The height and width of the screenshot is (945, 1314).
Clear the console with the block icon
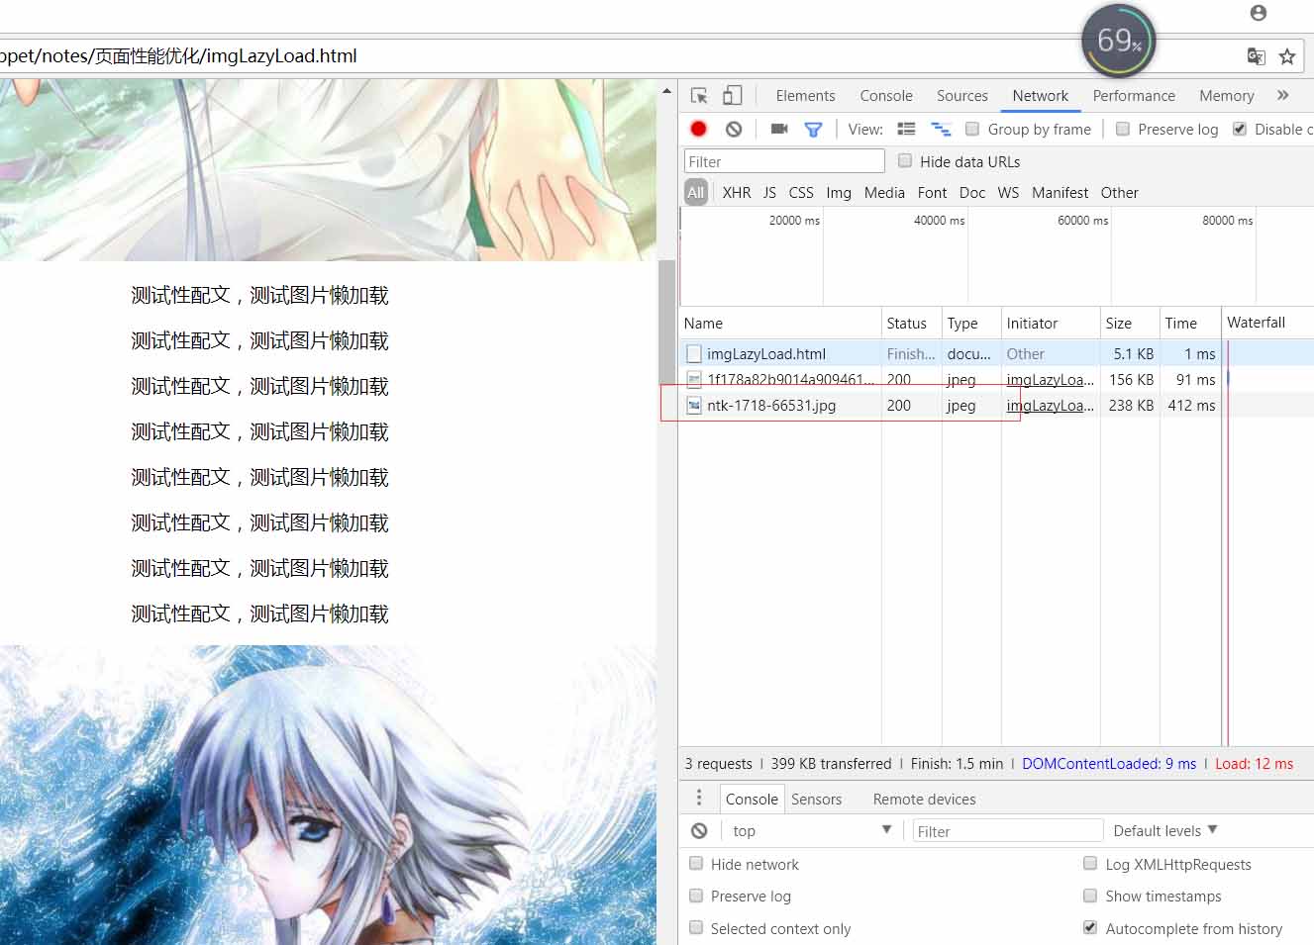699,831
